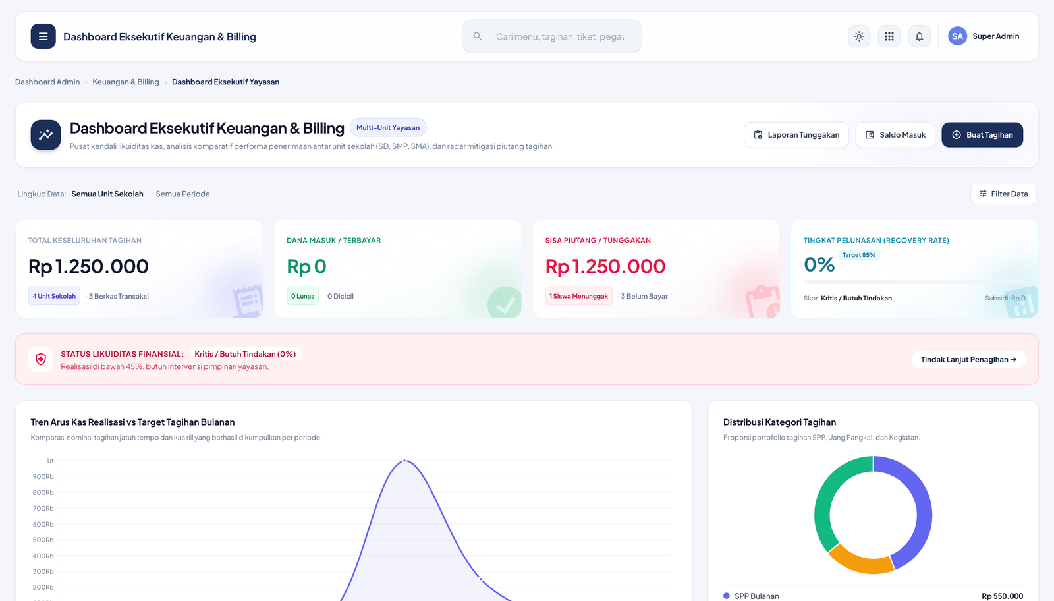Click the peak point on cash flow chart

pos(404,461)
